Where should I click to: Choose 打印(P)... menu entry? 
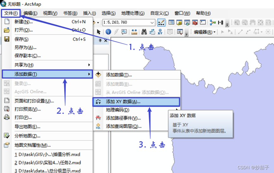47,117
